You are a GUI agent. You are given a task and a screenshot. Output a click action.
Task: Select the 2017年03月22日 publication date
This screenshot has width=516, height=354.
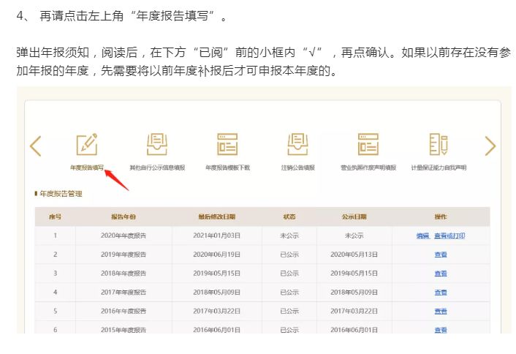[354, 311]
